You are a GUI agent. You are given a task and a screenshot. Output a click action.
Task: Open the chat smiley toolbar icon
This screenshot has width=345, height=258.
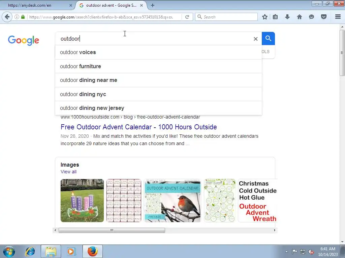point(311,17)
